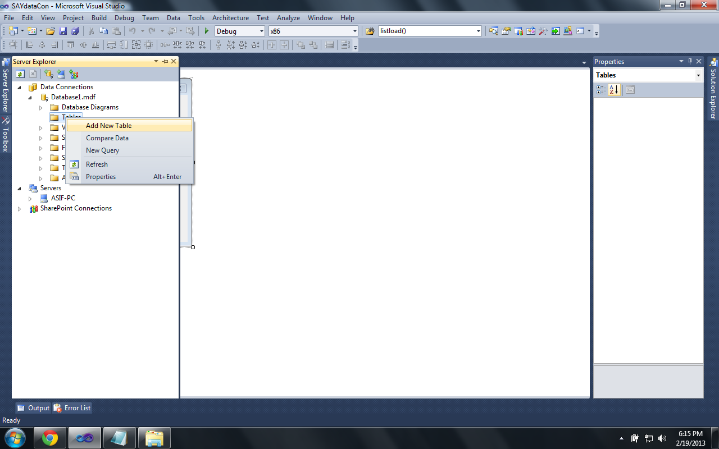The image size is (719, 449).
Task: Choose Add New Table from context menu
Action: point(130,126)
